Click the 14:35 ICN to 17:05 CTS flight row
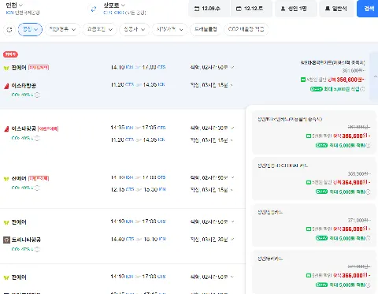 (x=138, y=128)
